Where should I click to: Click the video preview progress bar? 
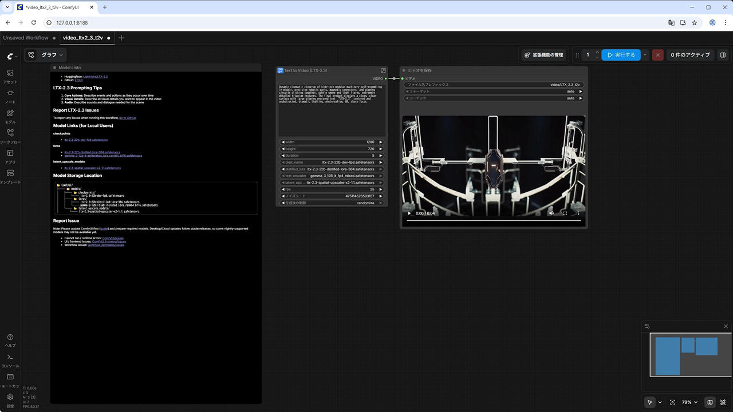[x=493, y=221]
